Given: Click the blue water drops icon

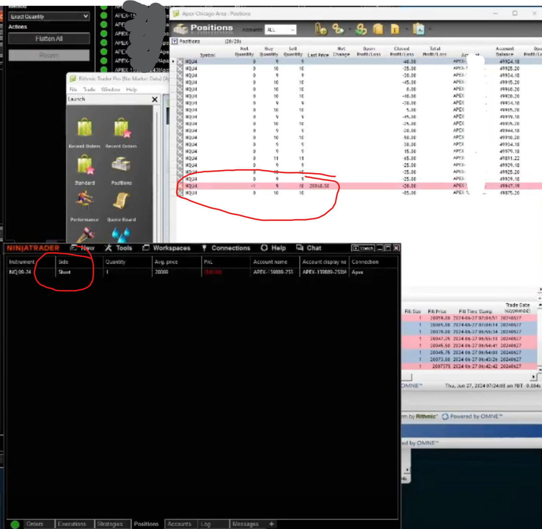Looking at the screenshot, I should click(x=121, y=234).
